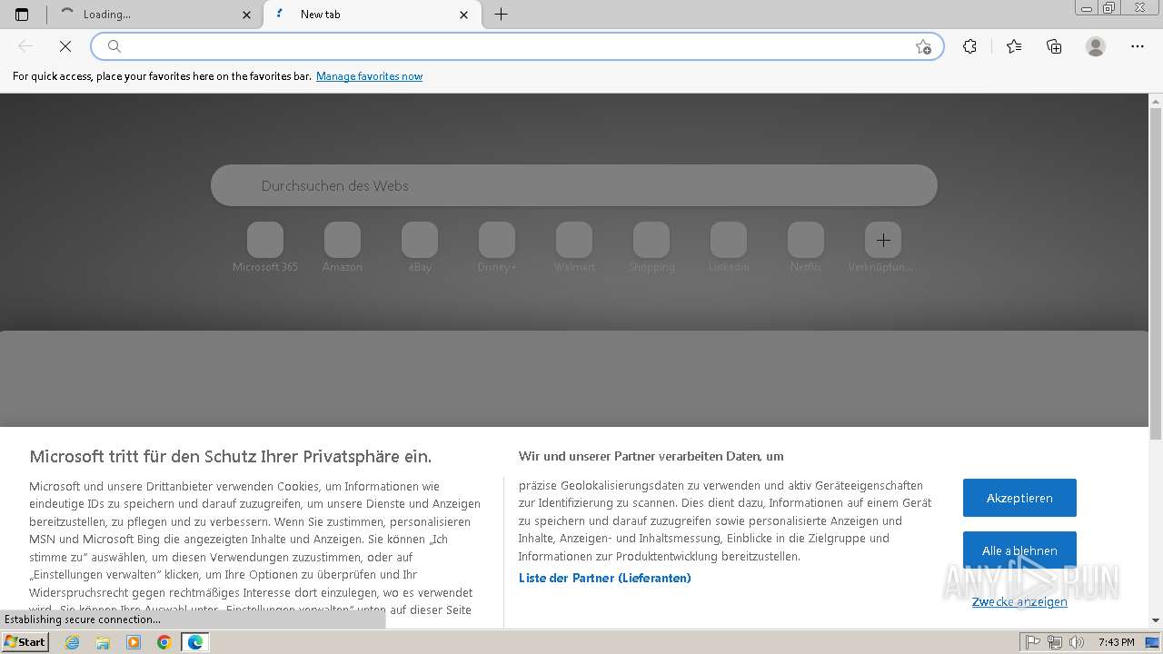
Task: Select the New tab tab
Action: pyautogui.click(x=373, y=15)
